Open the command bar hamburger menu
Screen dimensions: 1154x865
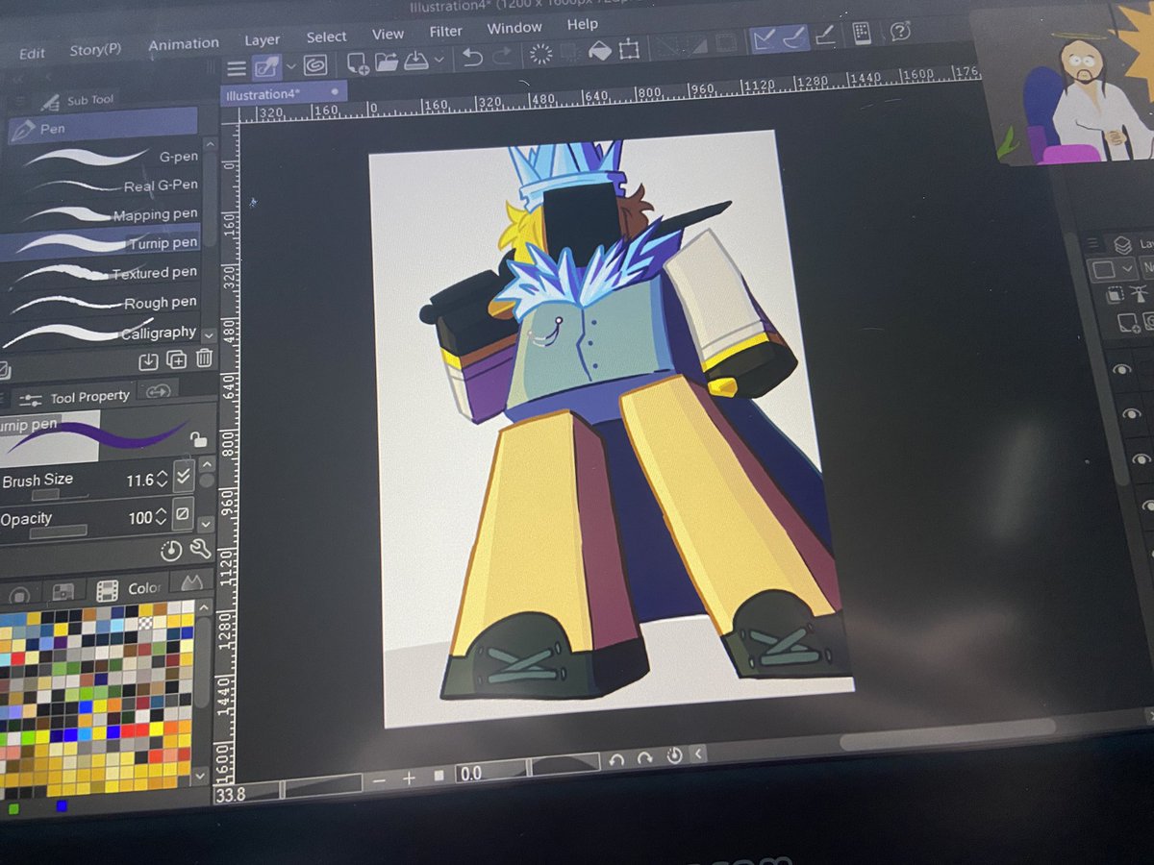tap(236, 67)
